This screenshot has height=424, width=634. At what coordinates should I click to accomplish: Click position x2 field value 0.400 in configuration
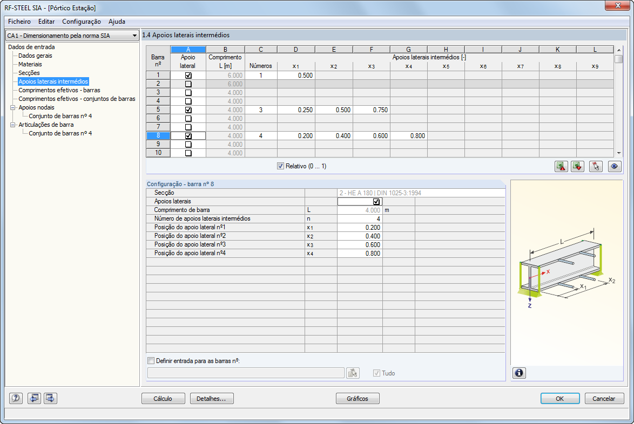point(360,236)
